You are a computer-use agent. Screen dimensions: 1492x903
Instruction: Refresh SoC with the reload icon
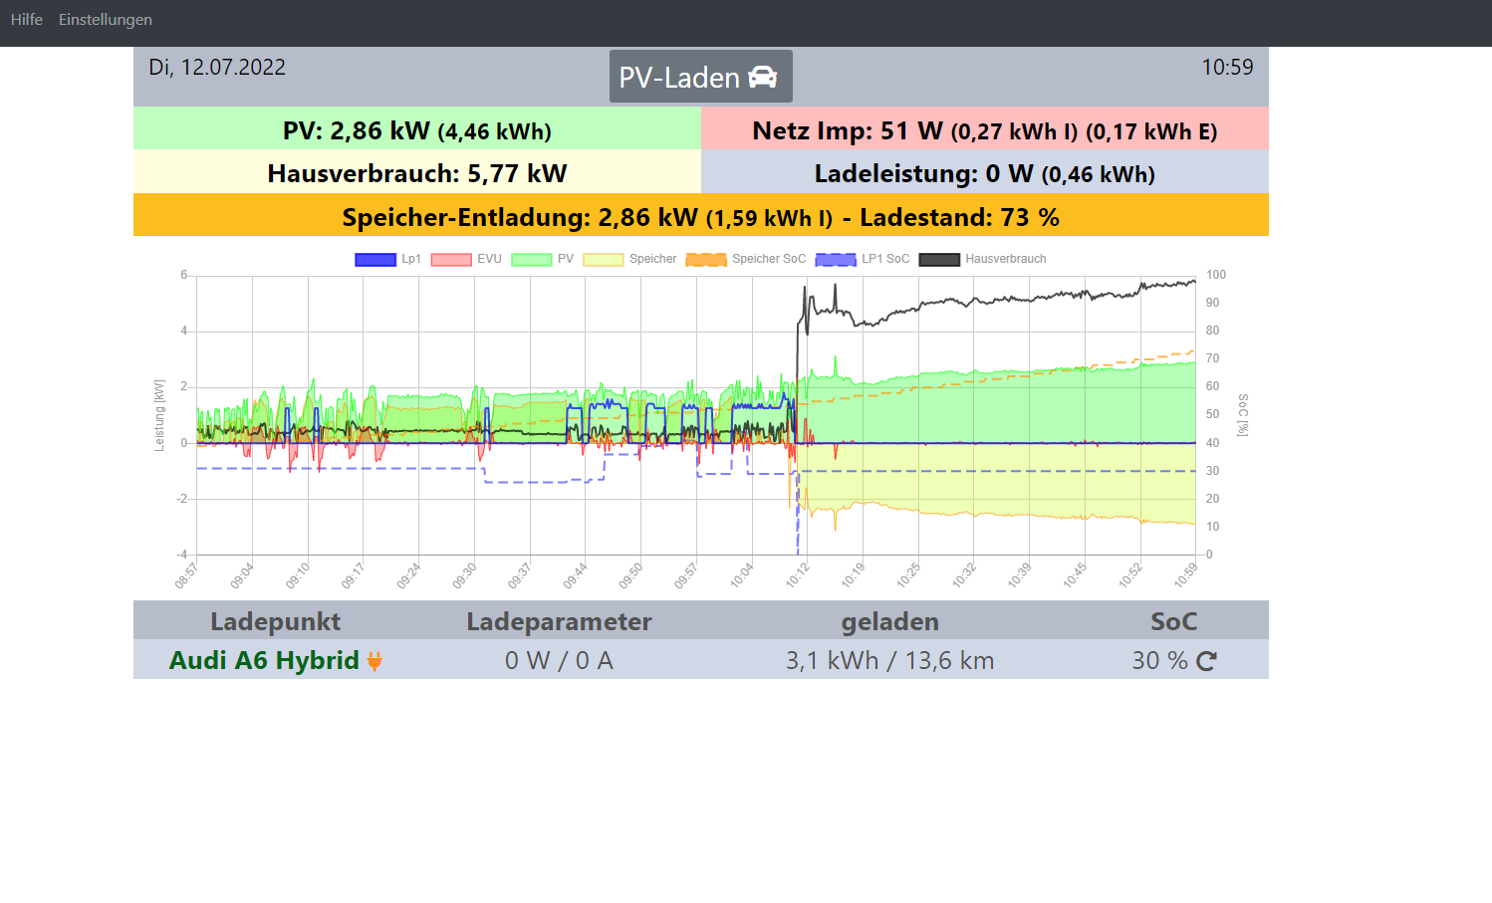pyautogui.click(x=1206, y=661)
